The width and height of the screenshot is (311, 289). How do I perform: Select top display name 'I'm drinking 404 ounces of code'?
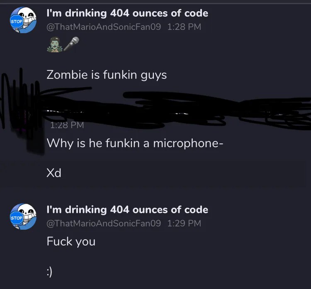coord(127,13)
